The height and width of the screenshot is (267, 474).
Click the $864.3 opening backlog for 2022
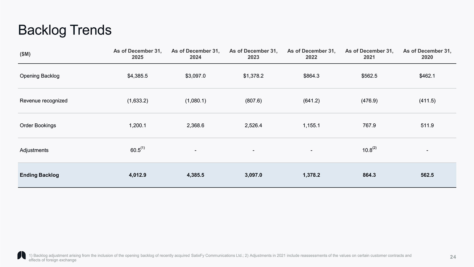tap(311, 76)
